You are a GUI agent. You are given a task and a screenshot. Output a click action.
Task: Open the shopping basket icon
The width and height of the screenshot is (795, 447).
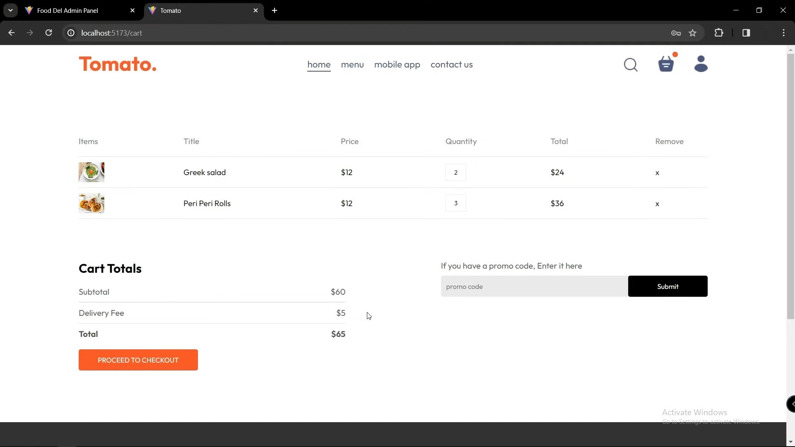[666, 64]
